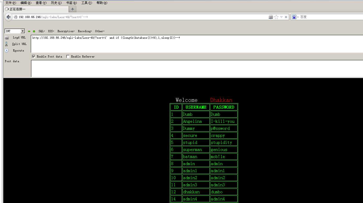
Task: Click the globe site identity icon
Action: [16, 17]
